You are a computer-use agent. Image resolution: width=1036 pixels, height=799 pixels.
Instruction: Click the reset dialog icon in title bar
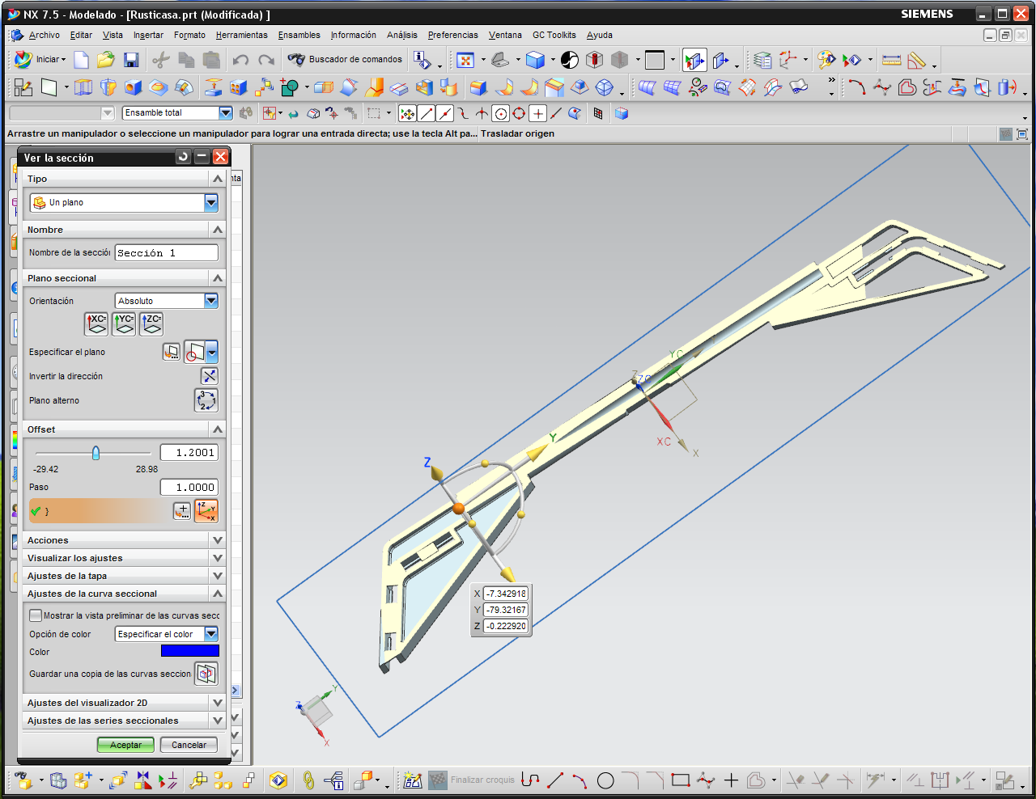[x=184, y=157]
